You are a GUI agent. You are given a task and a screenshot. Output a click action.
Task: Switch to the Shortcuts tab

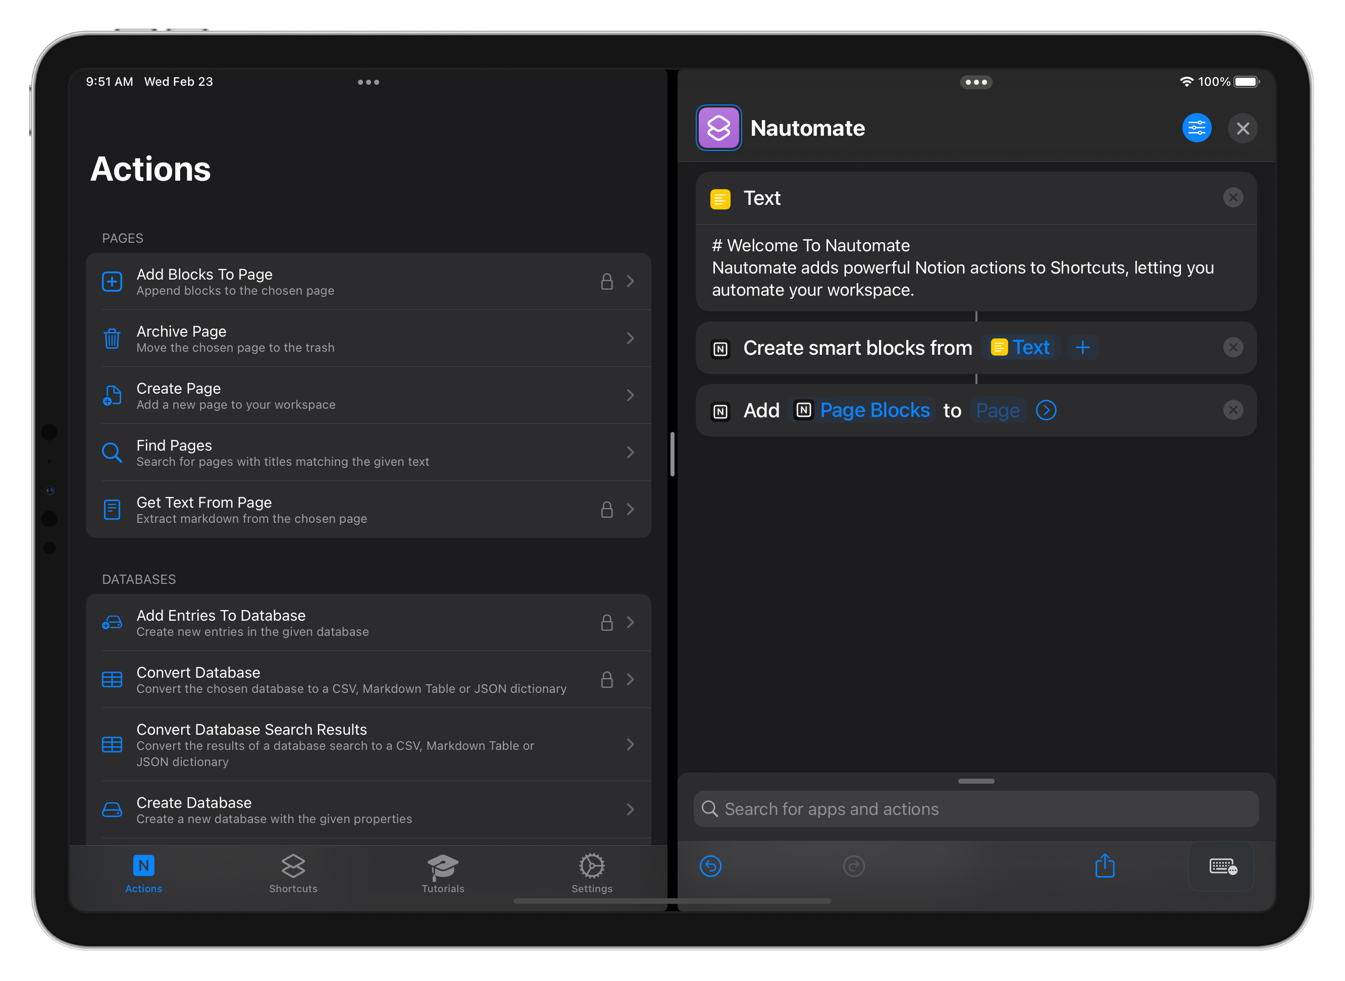point(293,874)
